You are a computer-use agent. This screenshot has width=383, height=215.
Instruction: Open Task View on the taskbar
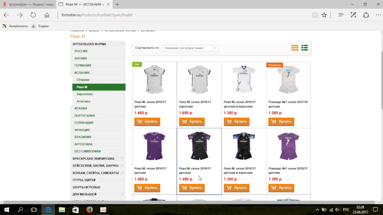point(34,210)
